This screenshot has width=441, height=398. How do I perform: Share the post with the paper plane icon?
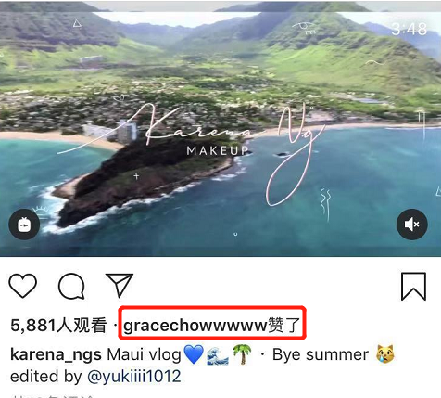(120, 285)
